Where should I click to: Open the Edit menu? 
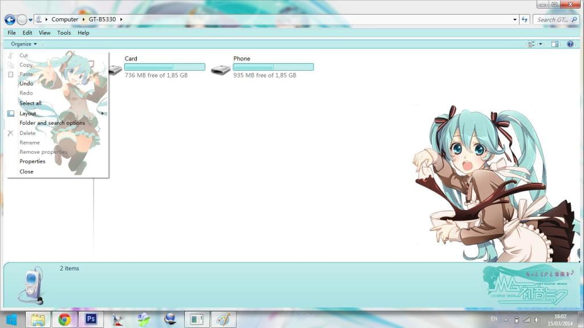[27, 32]
